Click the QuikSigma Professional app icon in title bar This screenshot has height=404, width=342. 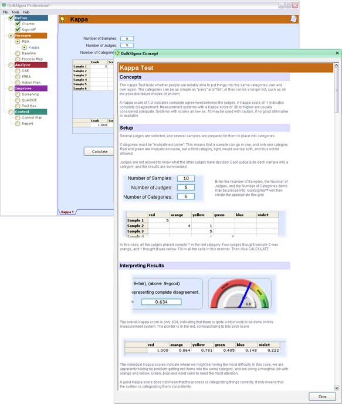(x=4, y=5)
